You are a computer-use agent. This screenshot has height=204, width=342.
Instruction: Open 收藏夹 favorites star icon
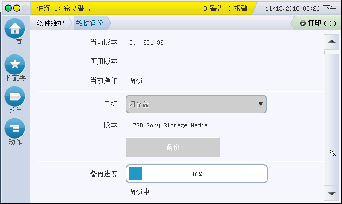coord(15,65)
